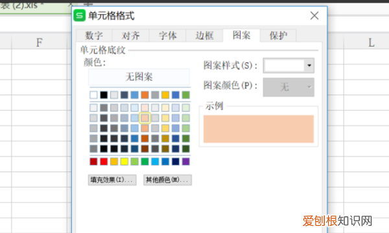Select the highlighted light peach swatch
This screenshot has height=233, width=389.
[x=145, y=118]
